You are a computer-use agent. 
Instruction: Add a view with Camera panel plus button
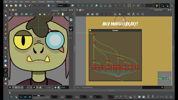[x=70, y=10]
